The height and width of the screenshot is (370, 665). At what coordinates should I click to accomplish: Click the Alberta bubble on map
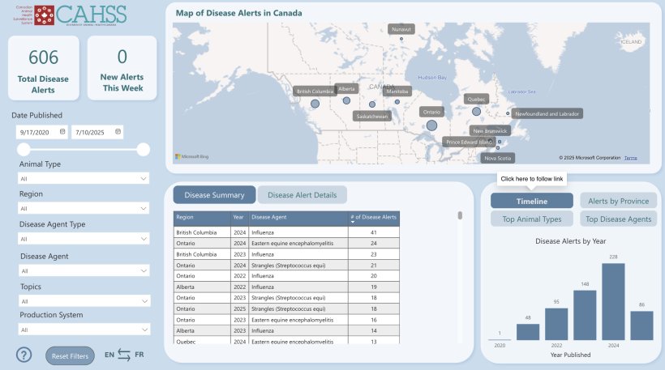(x=346, y=100)
